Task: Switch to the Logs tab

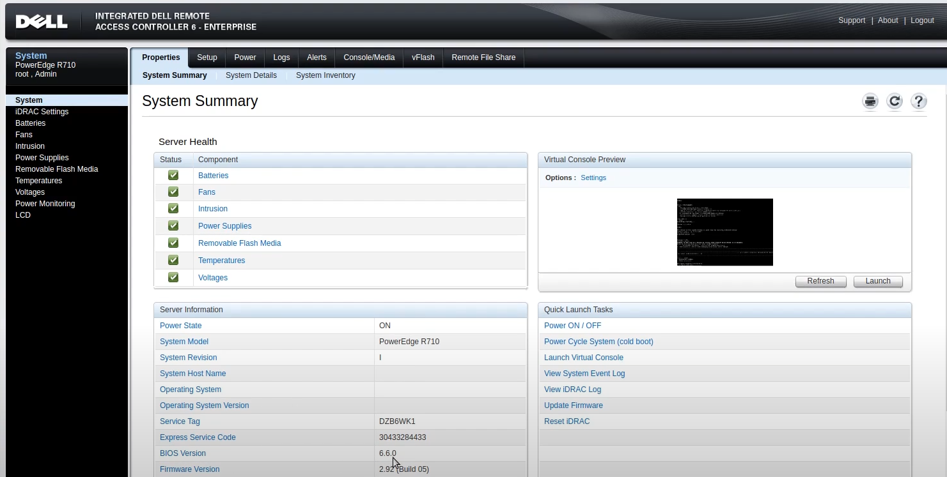Action: coord(281,57)
